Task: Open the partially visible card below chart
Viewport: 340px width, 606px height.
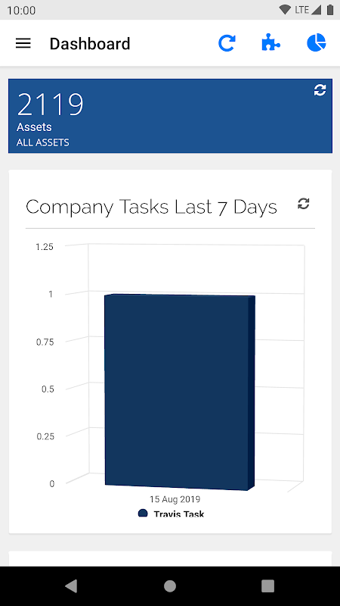Action: [x=170, y=559]
